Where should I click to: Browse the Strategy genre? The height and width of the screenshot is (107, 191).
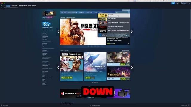(44, 85)
